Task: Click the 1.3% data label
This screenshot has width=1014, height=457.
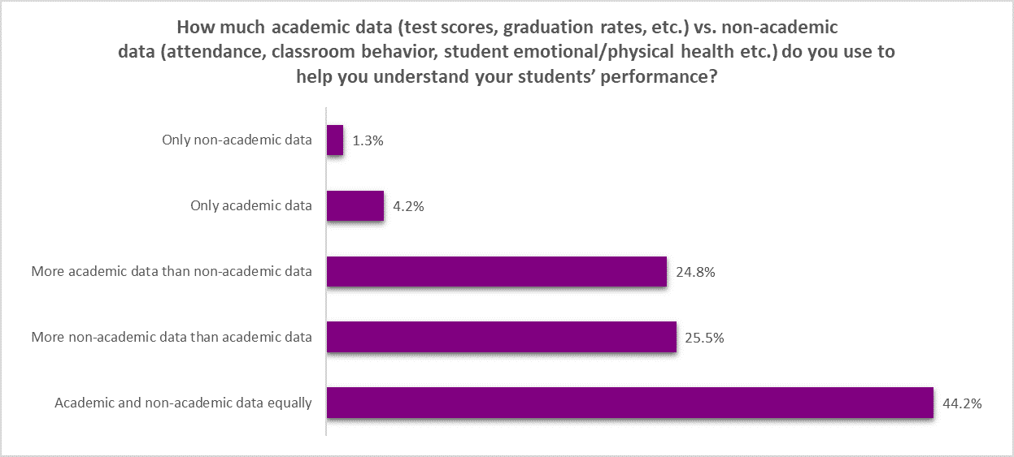Action: (368, 140)
